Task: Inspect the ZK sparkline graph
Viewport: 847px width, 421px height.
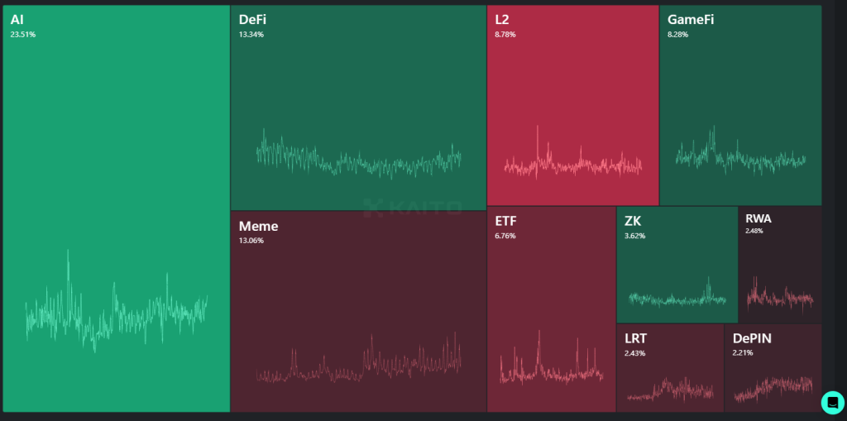Action: [x=677, y=297]
